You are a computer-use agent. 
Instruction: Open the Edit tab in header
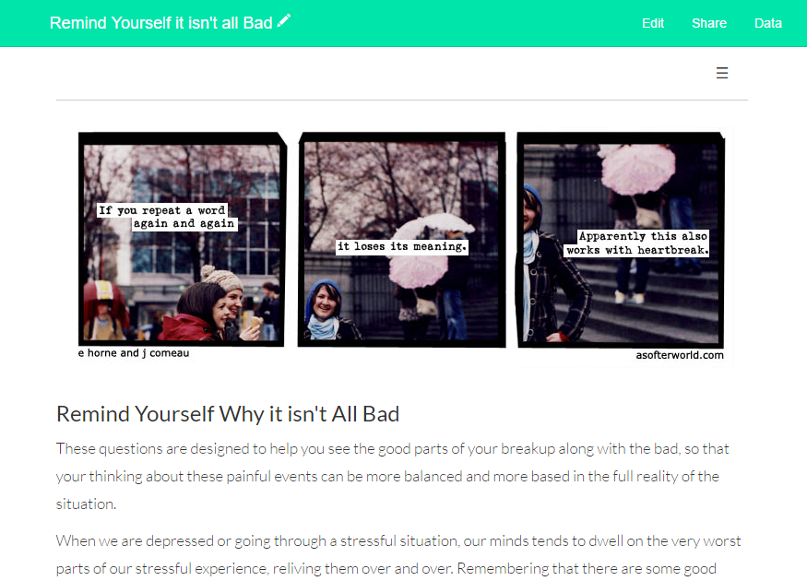tap(653, 23)
